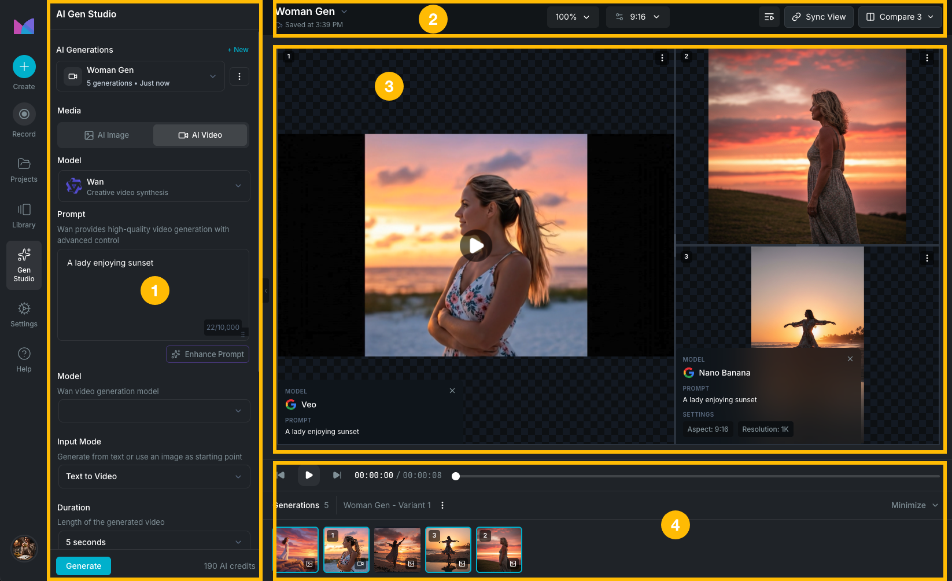952x581 pixels.
Task: Open the Projects folder icon
Action: coord(24,164)
